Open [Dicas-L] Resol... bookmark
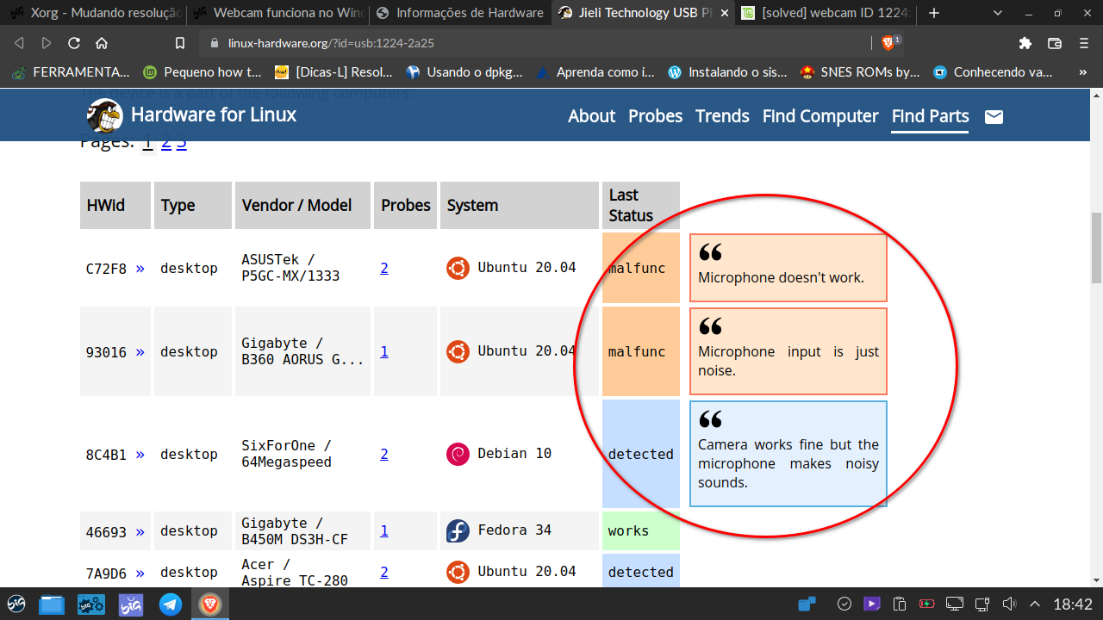 click(x=333, y=72)
